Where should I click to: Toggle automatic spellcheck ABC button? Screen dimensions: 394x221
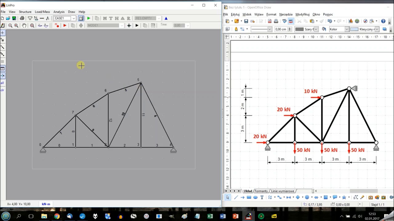(291, 21)
